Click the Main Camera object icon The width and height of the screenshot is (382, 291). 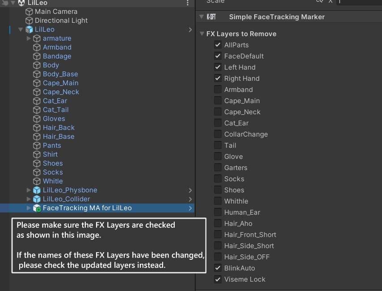29,12
